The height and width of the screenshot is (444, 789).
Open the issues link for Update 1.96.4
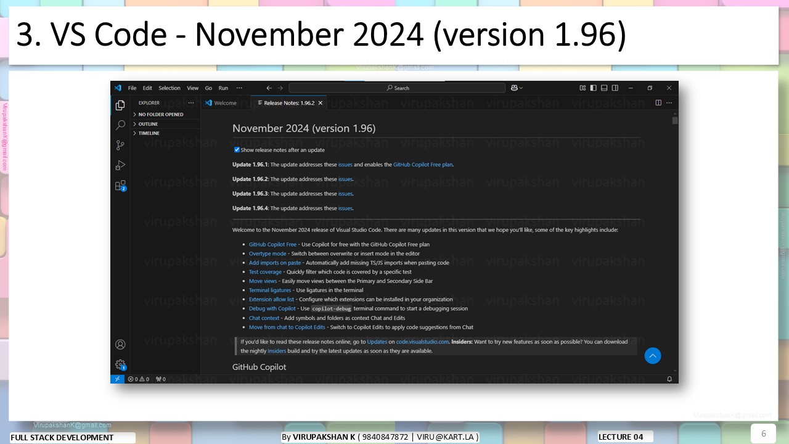coord(345,208)
